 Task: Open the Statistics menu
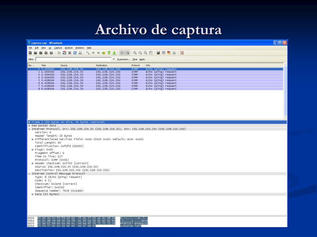tap(80, 48)
